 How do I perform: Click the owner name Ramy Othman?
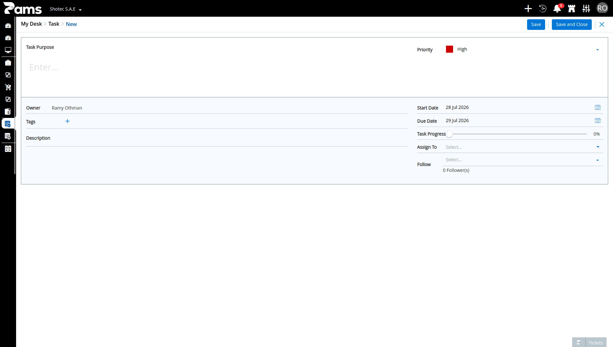67,108
